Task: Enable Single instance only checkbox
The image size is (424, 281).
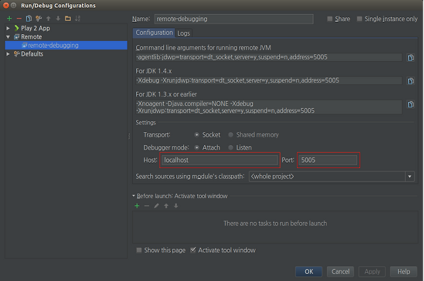Action: (359, 19)
